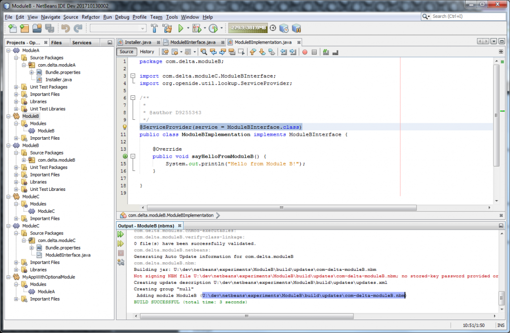Open the Run Project dropdown arrow
This screenshot has width=510, height=333.
[188, 28]
